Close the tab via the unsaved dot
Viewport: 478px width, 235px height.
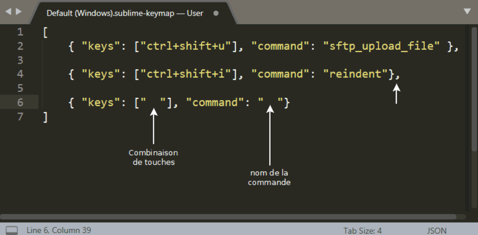click(216, 13)
